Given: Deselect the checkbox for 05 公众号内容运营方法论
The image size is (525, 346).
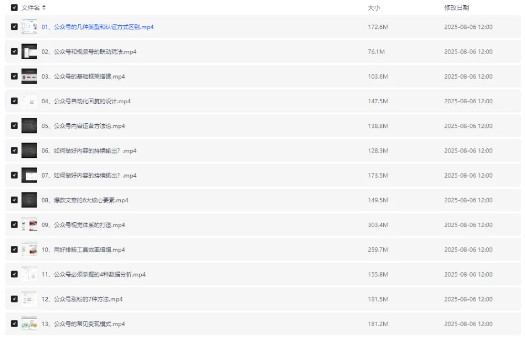Looking at the screenshot, I should tap(14, 126).
